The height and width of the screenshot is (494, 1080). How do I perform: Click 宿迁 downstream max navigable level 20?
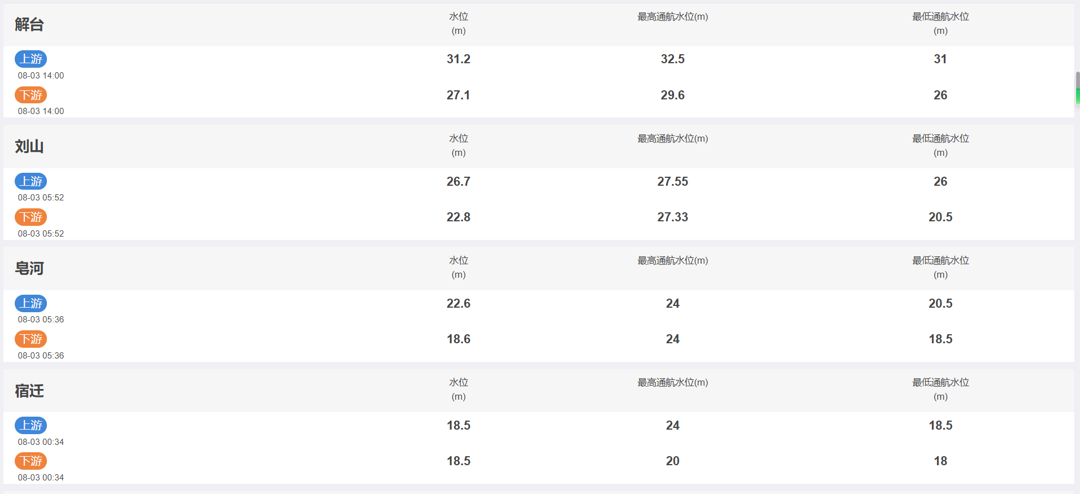point(673,461)
